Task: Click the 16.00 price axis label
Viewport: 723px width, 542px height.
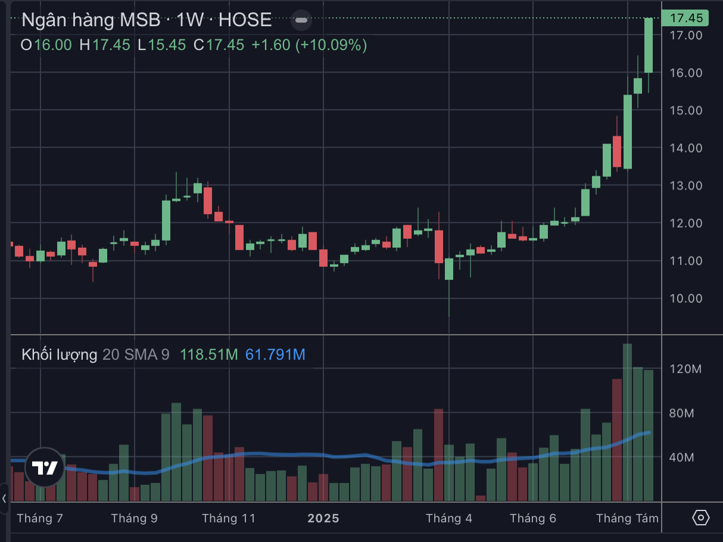Action: click(x=686, y=73)
